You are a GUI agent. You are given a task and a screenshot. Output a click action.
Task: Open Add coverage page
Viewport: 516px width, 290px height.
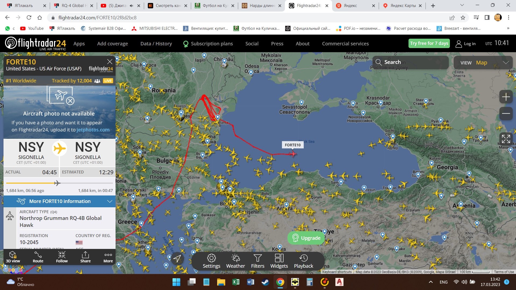(x=113, y=44)
